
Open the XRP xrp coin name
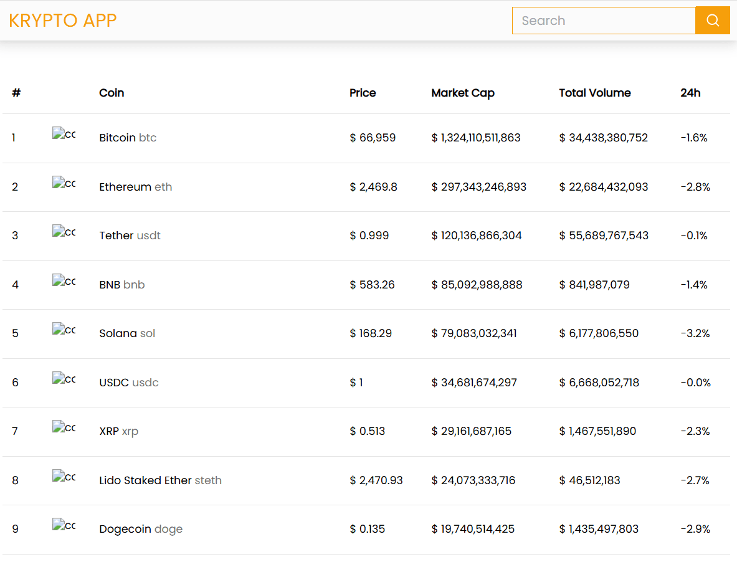119,431
